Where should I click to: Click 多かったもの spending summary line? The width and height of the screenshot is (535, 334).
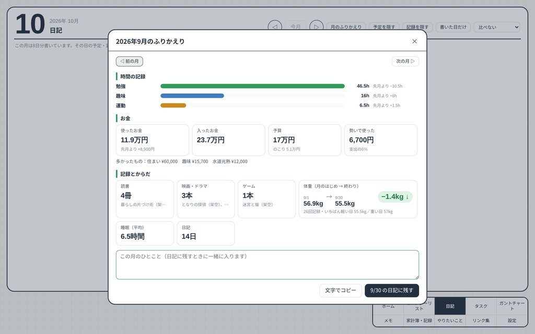(x=181, y=162)
